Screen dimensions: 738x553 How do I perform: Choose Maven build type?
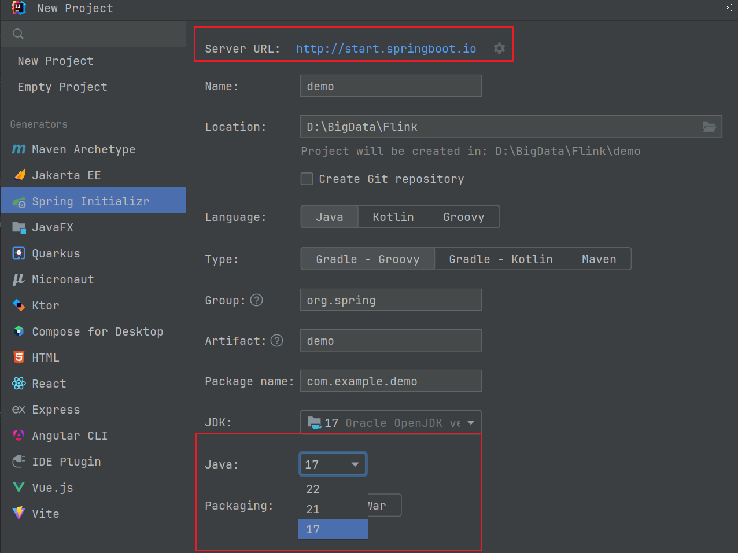pyautogui.click(x=599, y=259)
